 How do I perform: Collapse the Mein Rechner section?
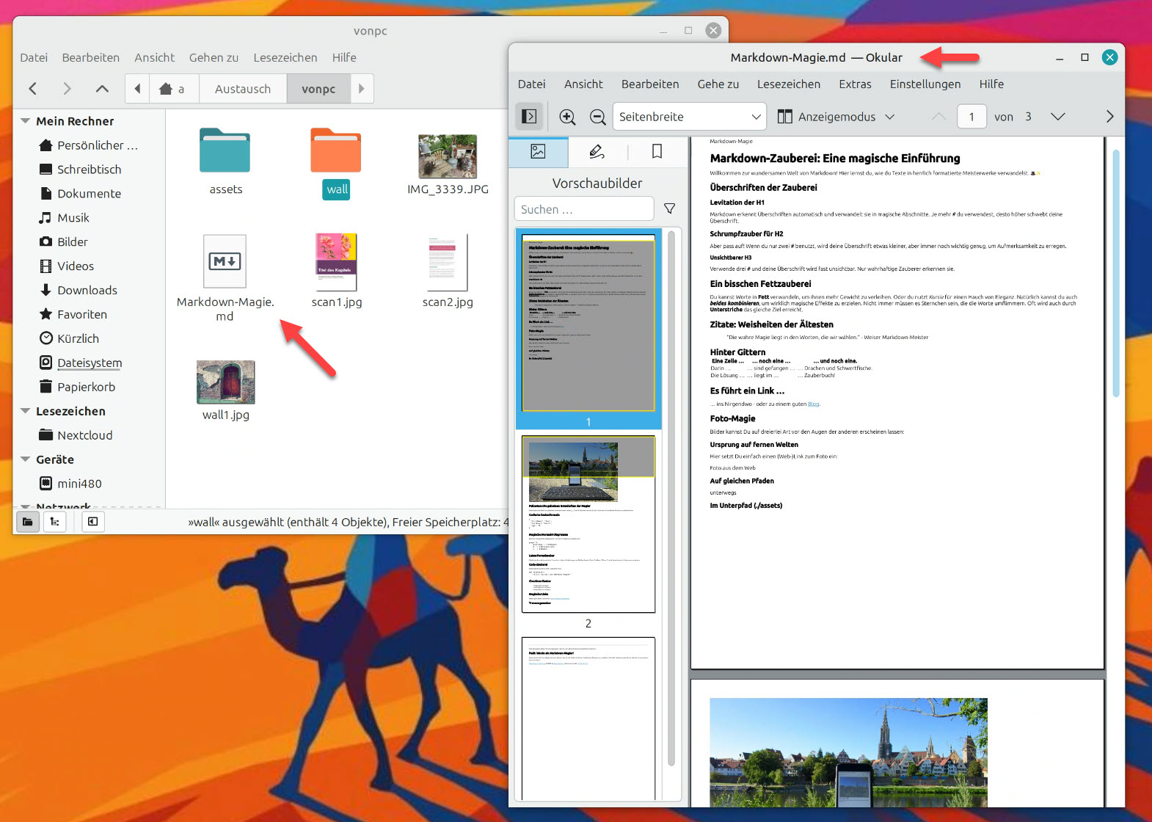pyautogui.click(x=26, y=121)
